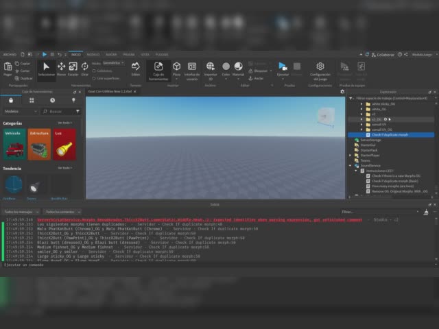Click the new file icon
This screenshot has width=439, height=329.
point(23,55)
